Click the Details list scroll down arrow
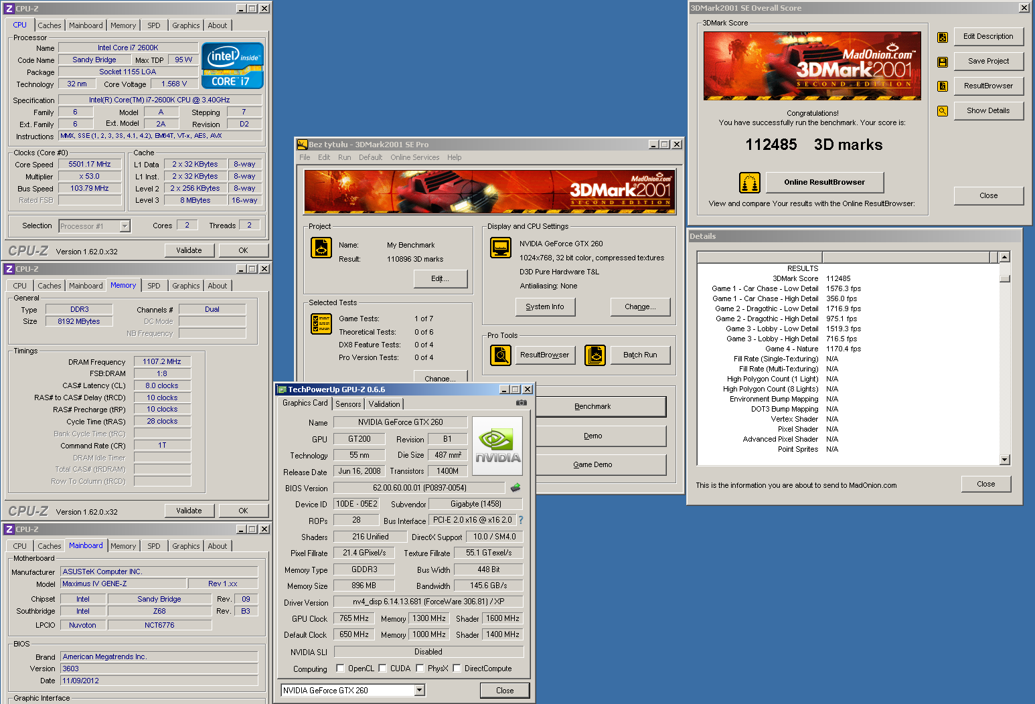This screenshot has height=704, width=1035. pyautogui.click(x=1004, y=460)
